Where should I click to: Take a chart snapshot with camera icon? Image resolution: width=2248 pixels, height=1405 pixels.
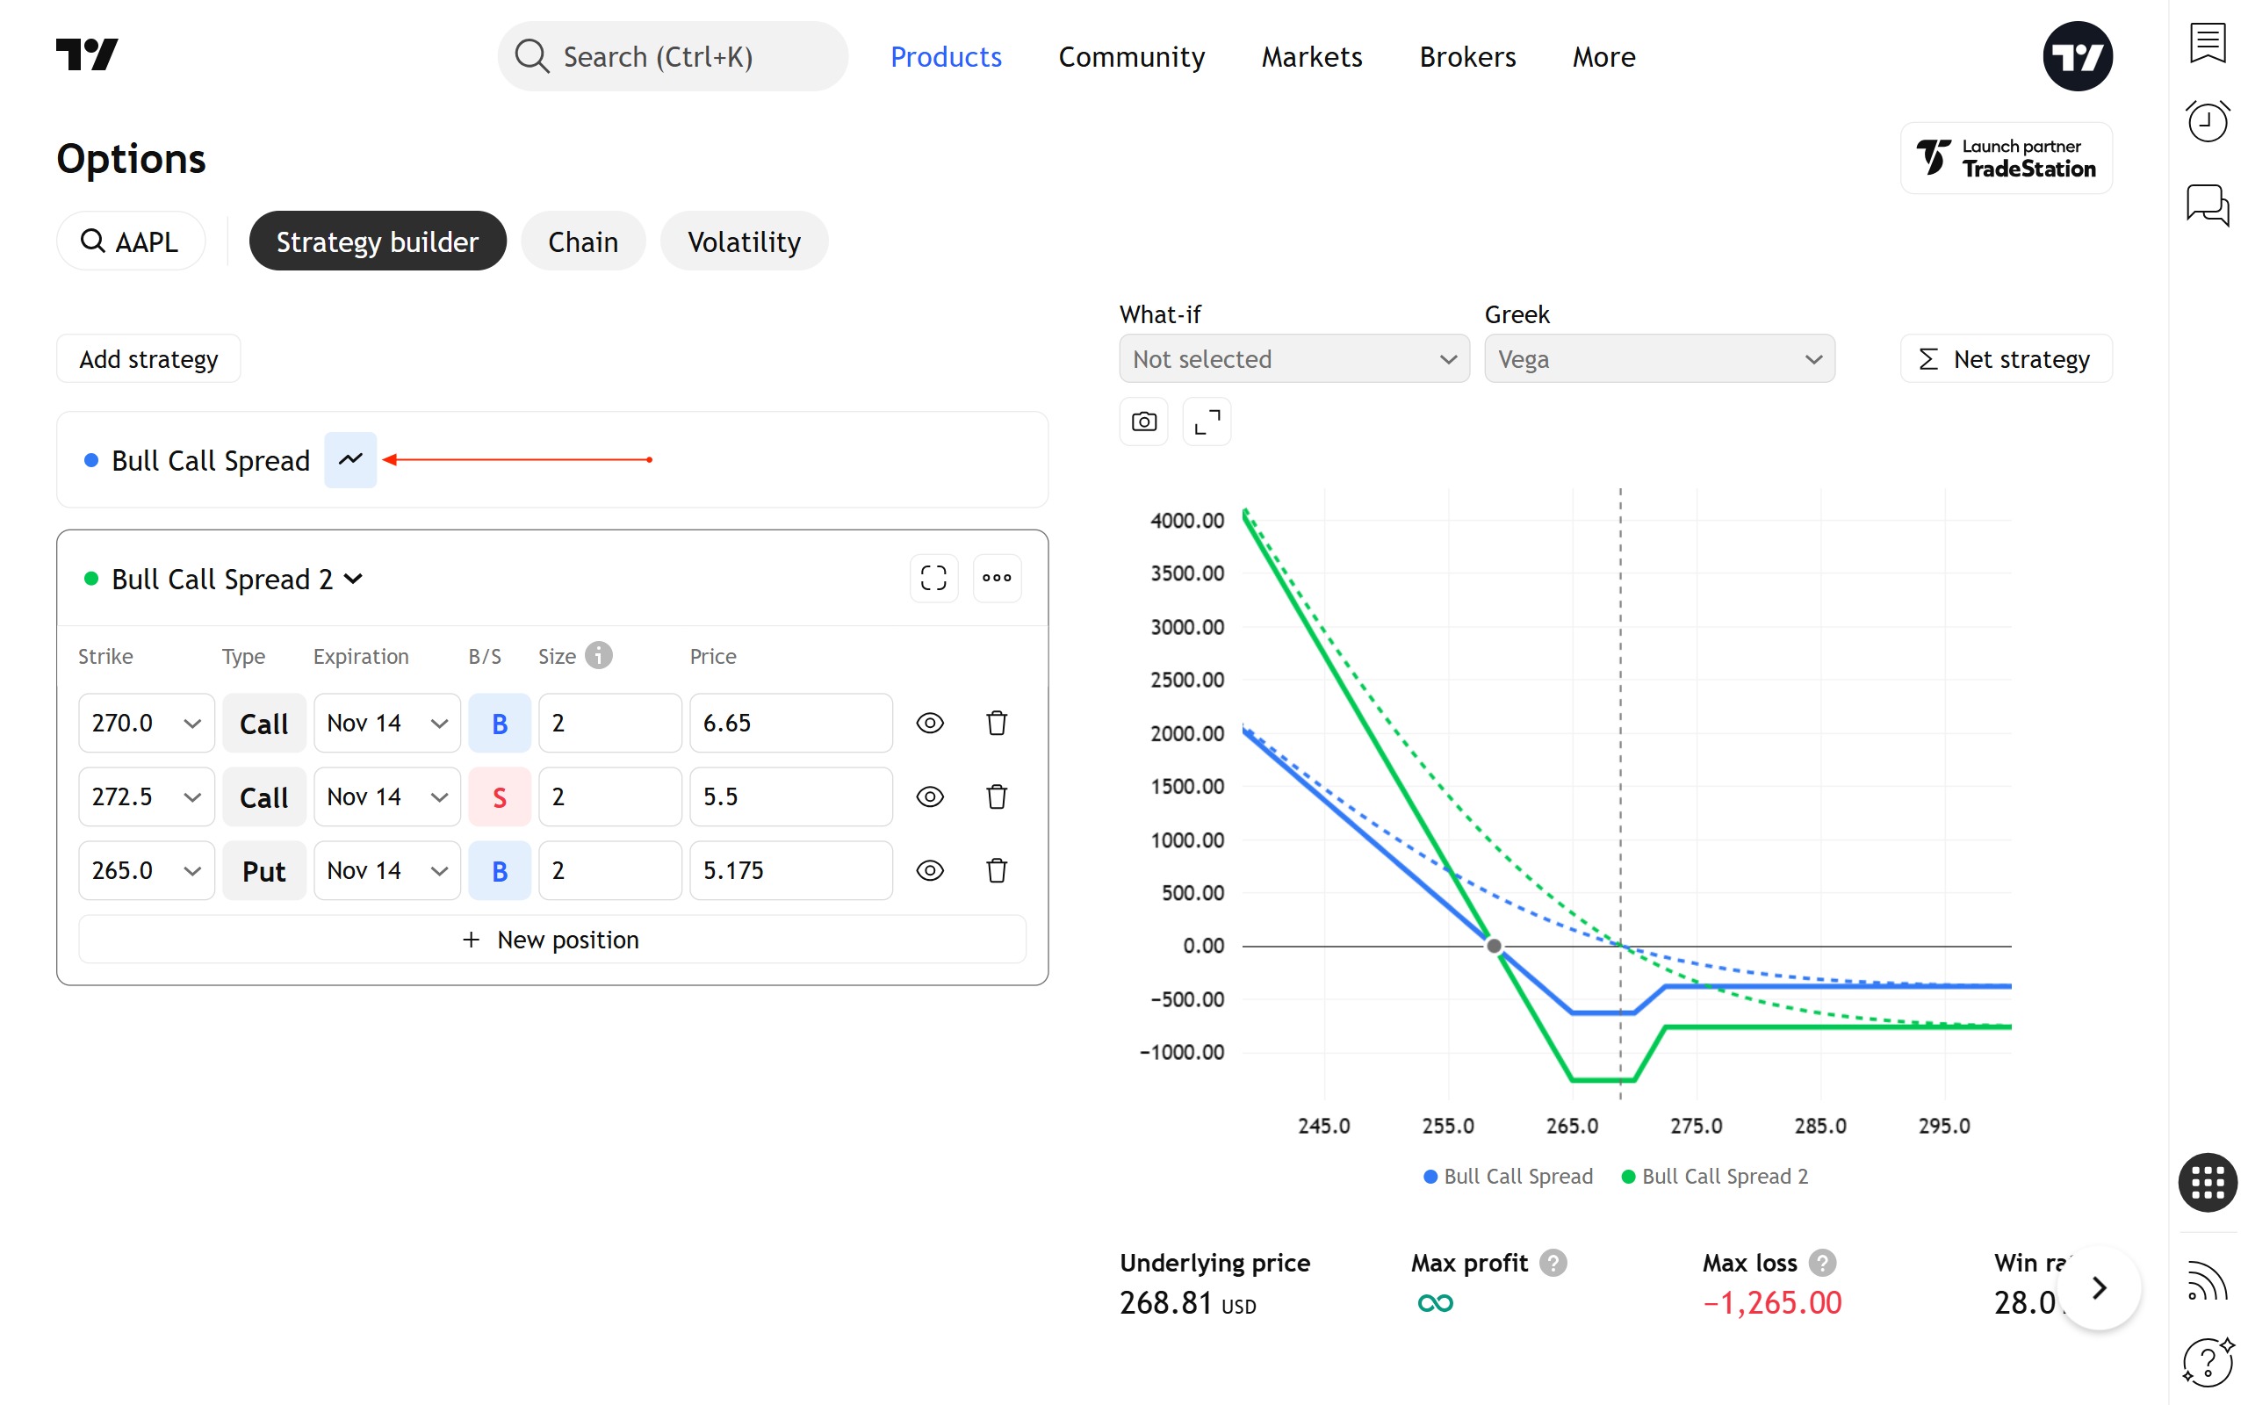click(1143, 421)
